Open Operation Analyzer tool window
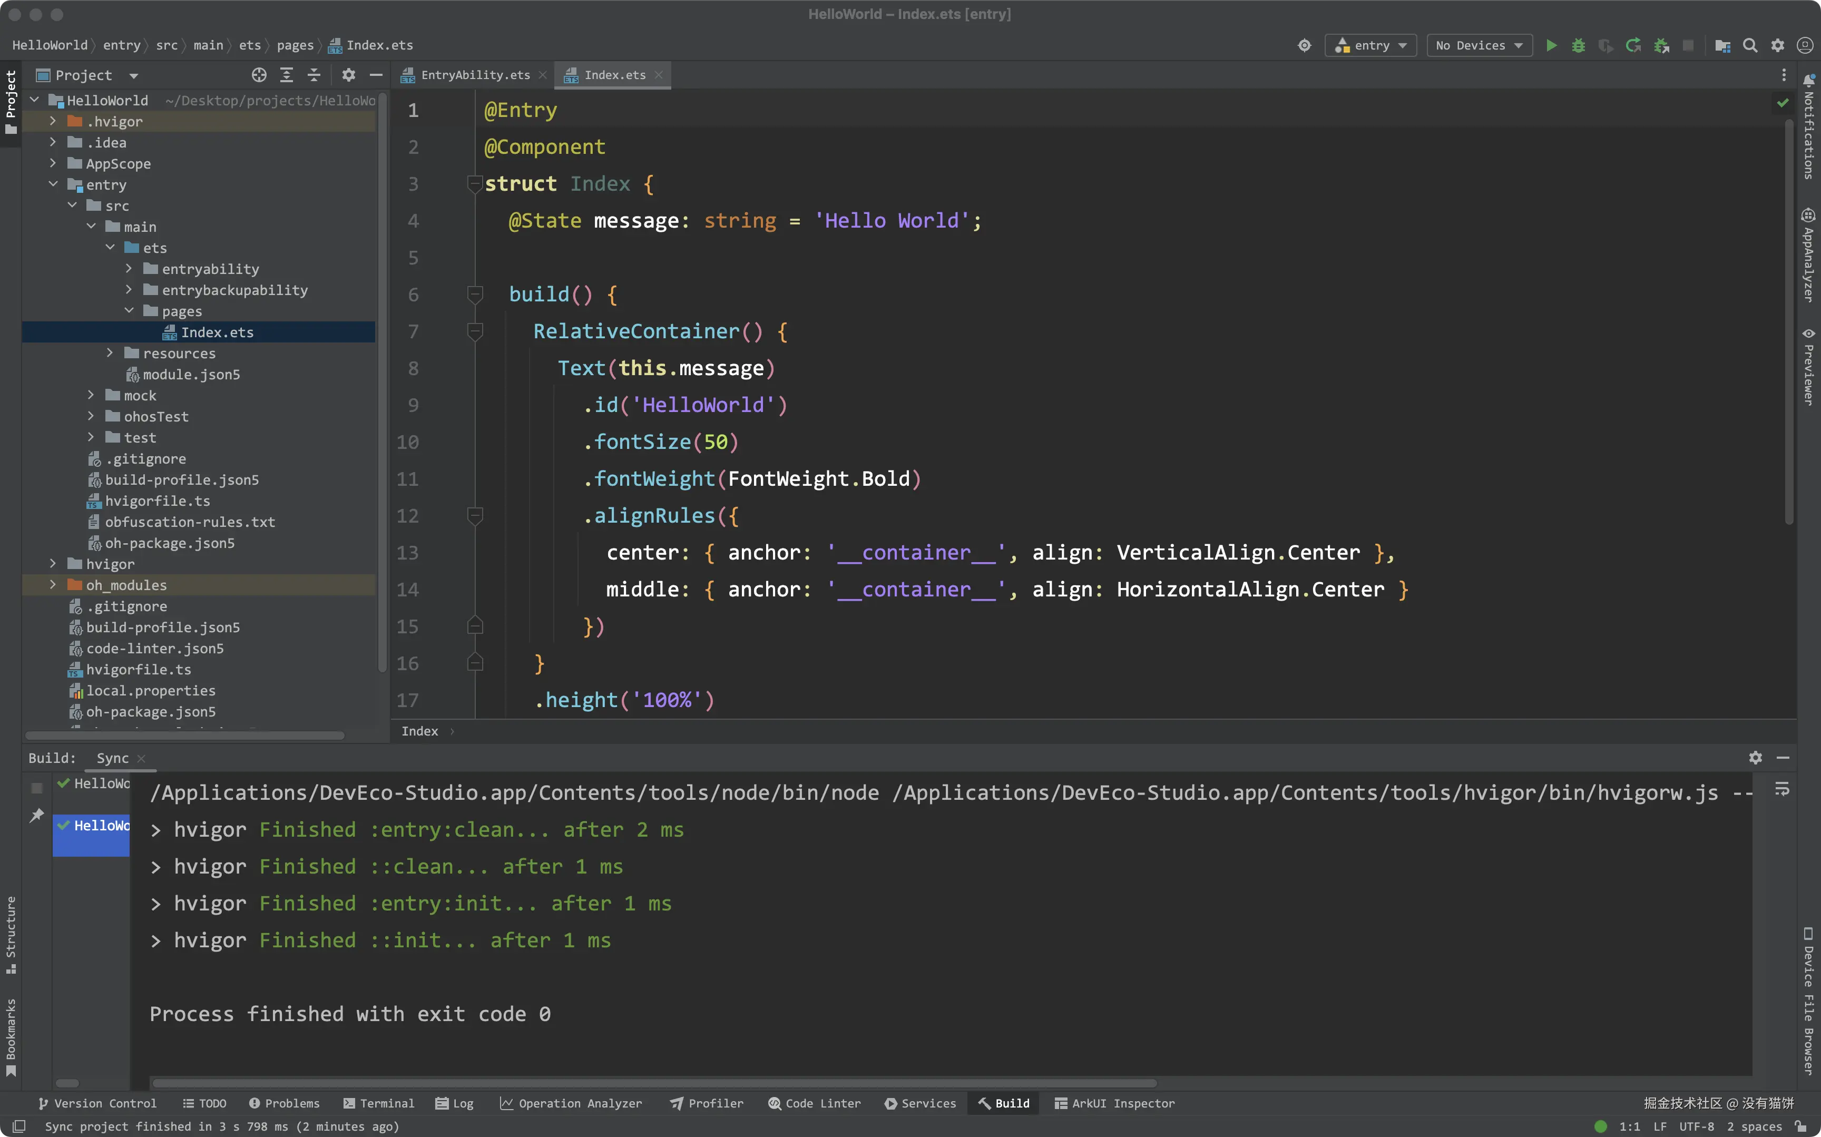The image size is (1821, 1137). (571, 1104)
